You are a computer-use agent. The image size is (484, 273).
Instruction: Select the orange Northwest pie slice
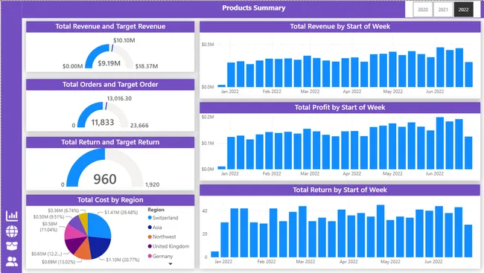click(x=83, y=251)
